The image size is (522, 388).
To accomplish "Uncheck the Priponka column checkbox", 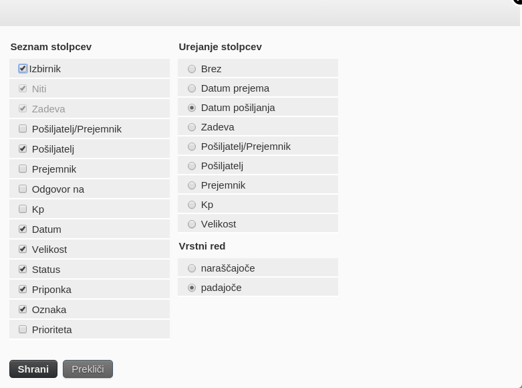I will click(23, 289).
